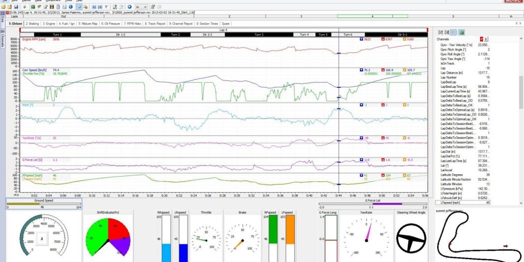Select lap 2 in the Laps bar
Image resolution: width=524 pixels, height=262 pixels.
pyautogui.click(x=229, y=16)
